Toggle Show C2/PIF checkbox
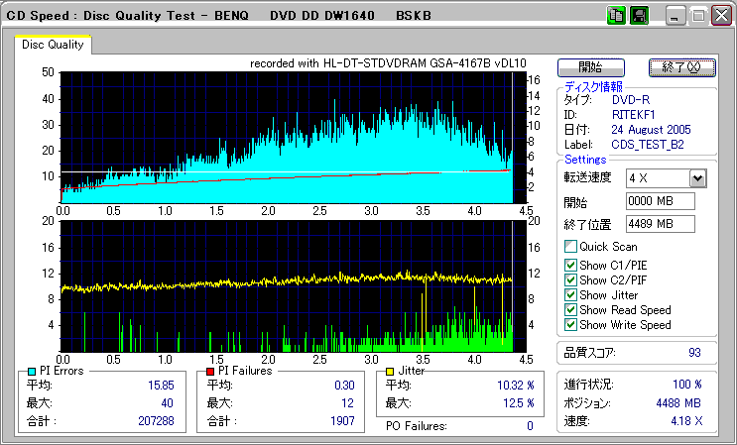Screen dimensions: 737x445 click(570, 279)
